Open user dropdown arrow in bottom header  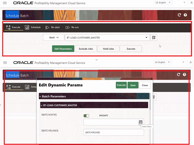[x=183, y=62]
